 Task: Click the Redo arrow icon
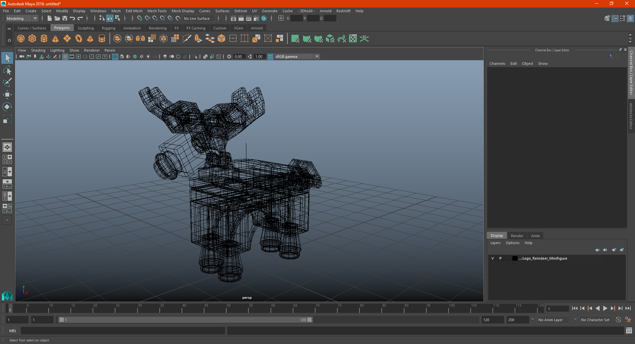tap(80, 19)
